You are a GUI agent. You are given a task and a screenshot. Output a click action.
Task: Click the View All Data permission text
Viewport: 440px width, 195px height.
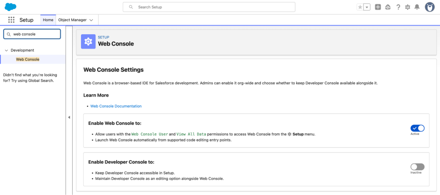pos(192,134)
